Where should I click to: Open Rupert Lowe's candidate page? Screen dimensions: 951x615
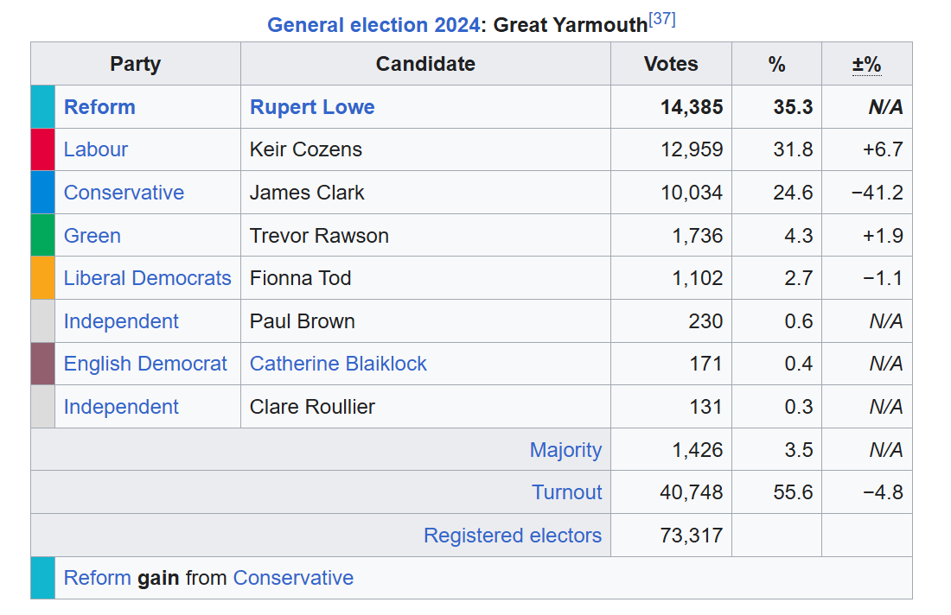click(x=312, y=107)
